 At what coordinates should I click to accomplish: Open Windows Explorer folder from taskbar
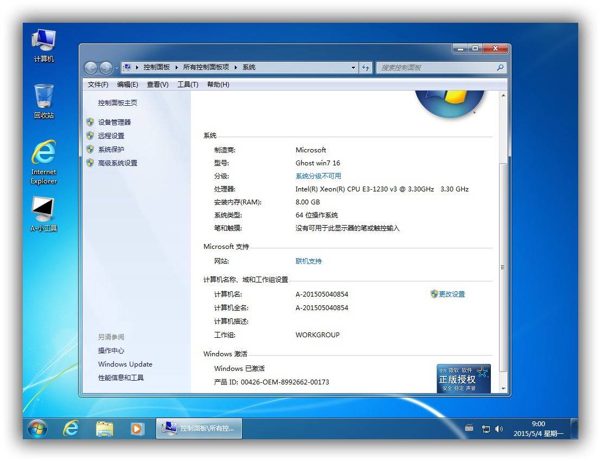(104, 428)
